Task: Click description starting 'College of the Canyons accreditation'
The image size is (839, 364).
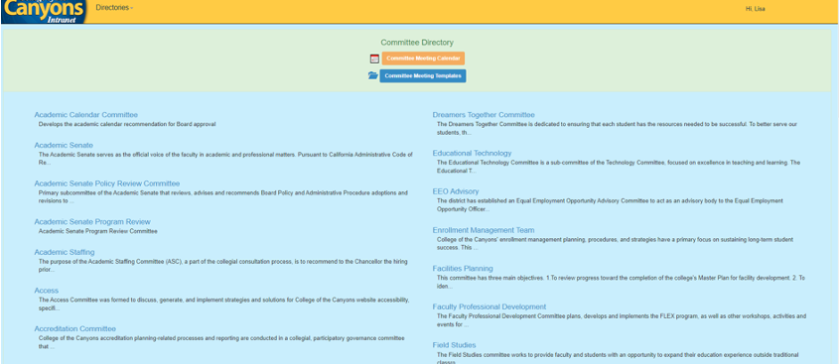Action: point(221,342)
